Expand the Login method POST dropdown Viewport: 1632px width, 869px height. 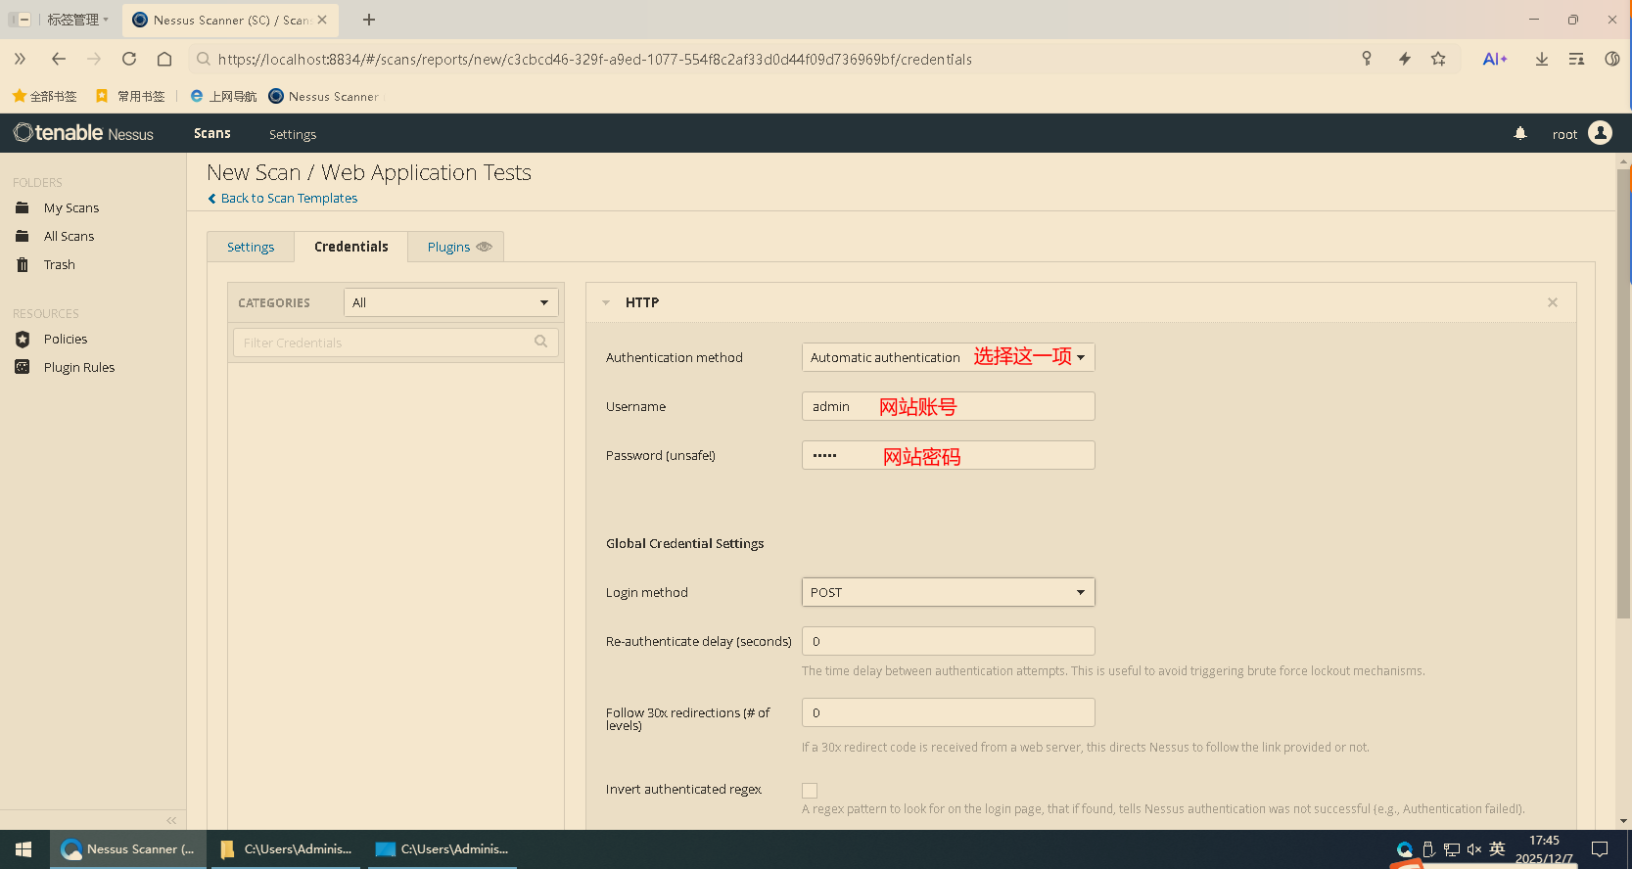[x=947, y=592]
